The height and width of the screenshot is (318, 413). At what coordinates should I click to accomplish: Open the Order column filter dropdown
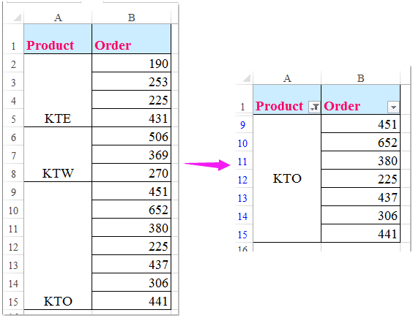393,107
